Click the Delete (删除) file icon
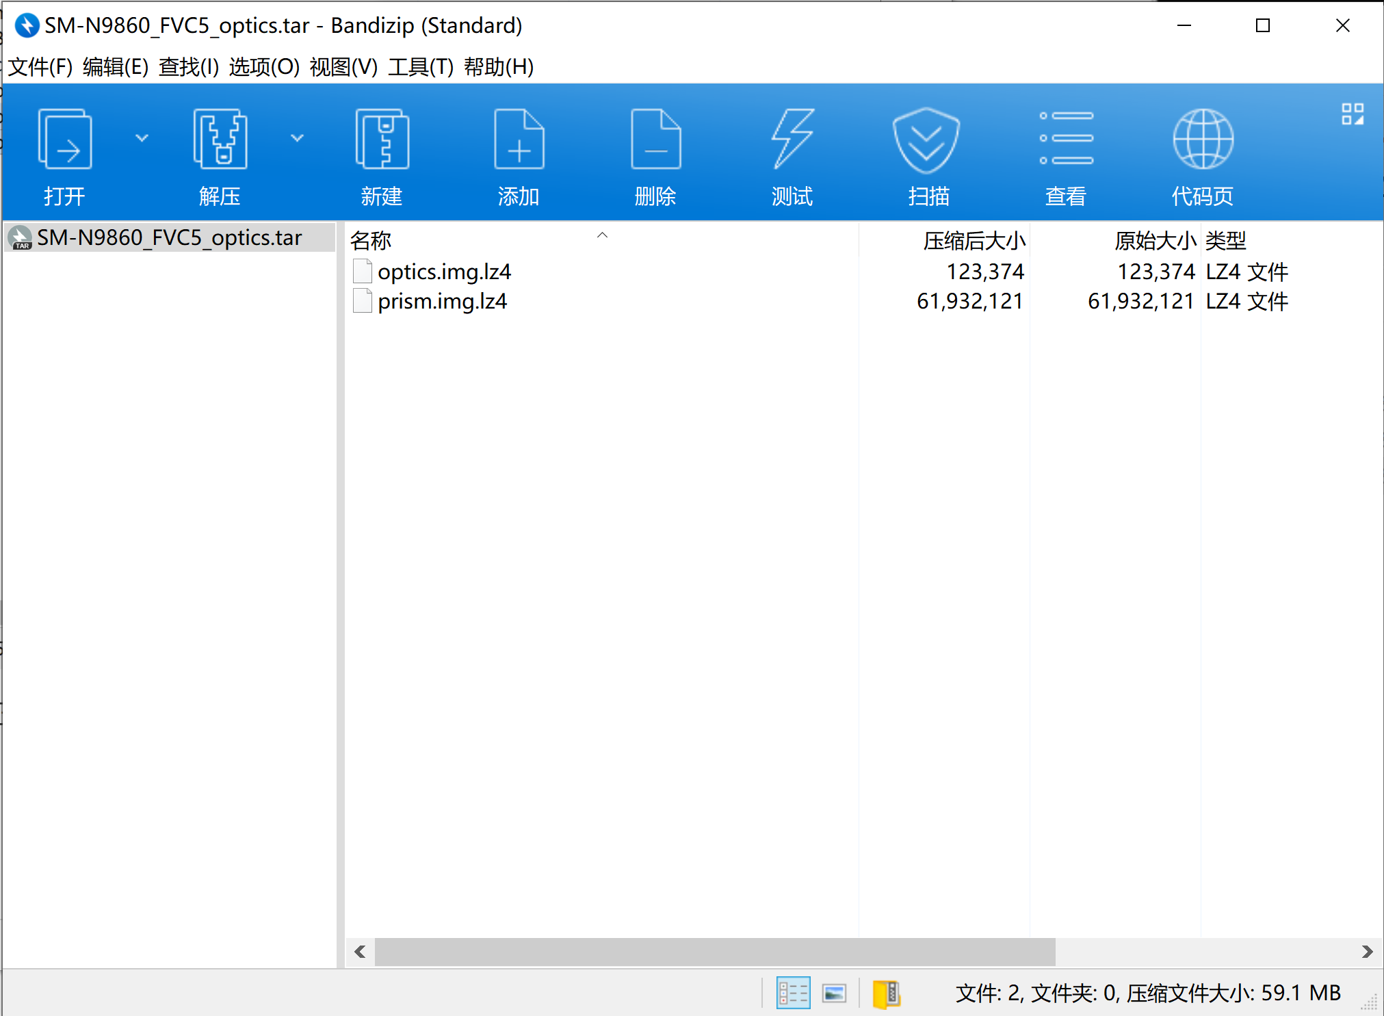 tap(655, 139)
